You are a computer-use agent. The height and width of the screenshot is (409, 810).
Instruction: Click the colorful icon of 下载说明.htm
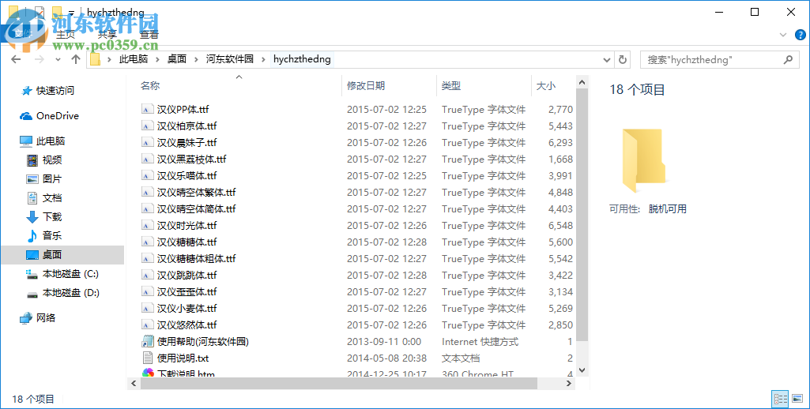(148, 373)
